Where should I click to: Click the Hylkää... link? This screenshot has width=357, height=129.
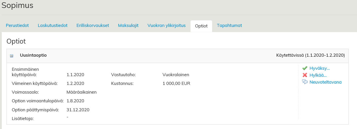(318, 75)
